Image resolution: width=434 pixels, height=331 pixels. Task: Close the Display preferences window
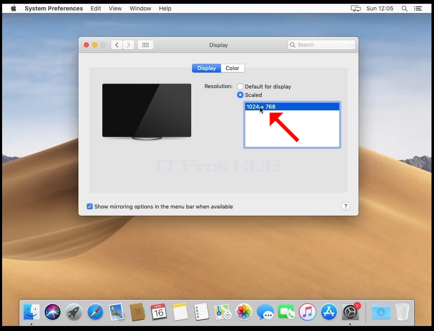[x=86, y=45]
